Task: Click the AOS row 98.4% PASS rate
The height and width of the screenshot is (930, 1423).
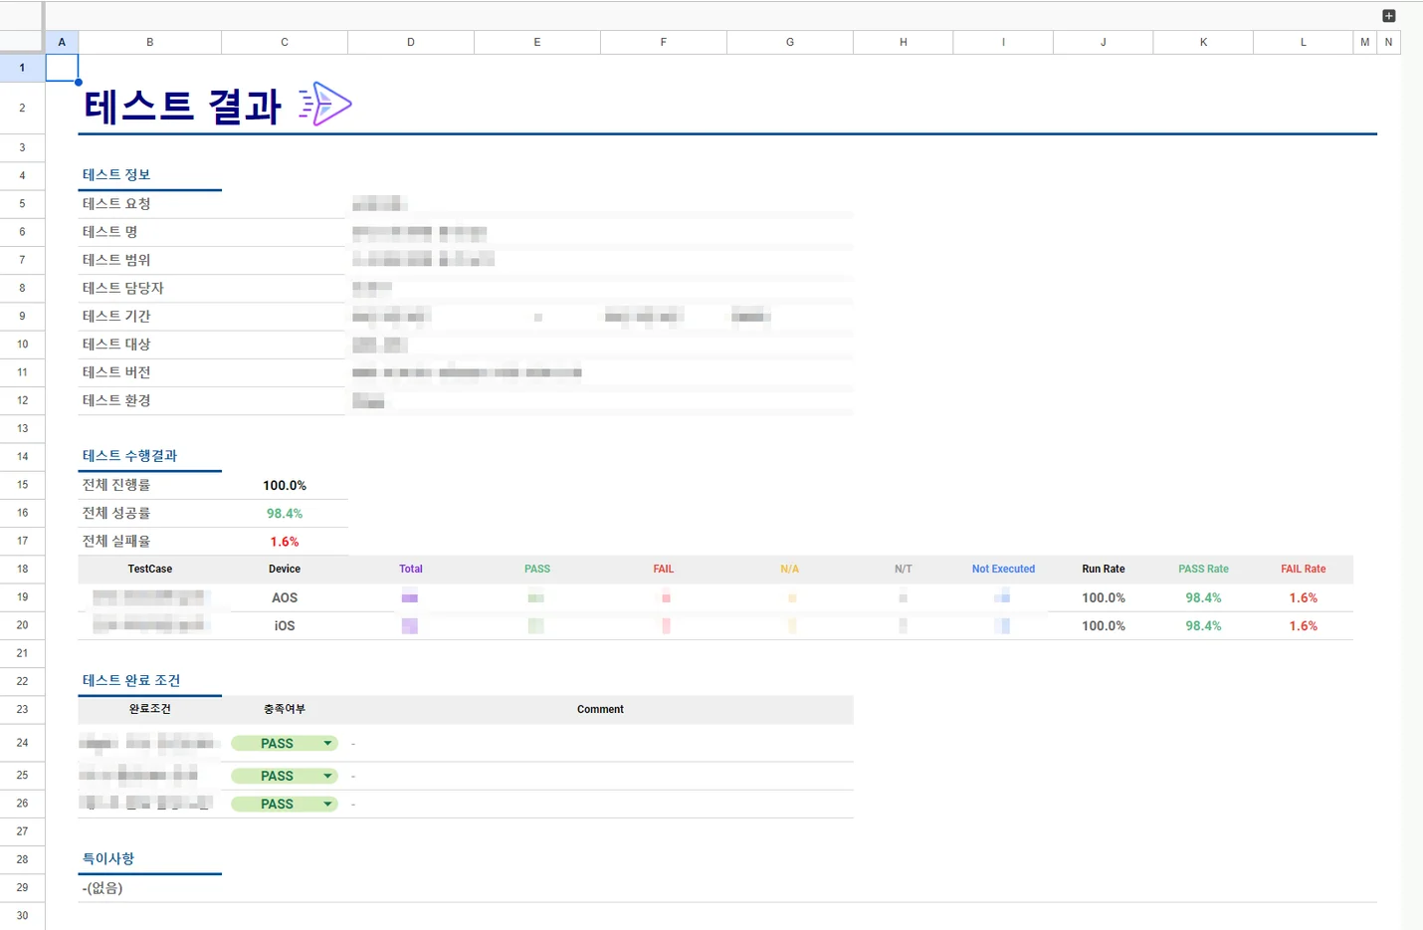Action: pyautogui.click(x=1203, y=597)
